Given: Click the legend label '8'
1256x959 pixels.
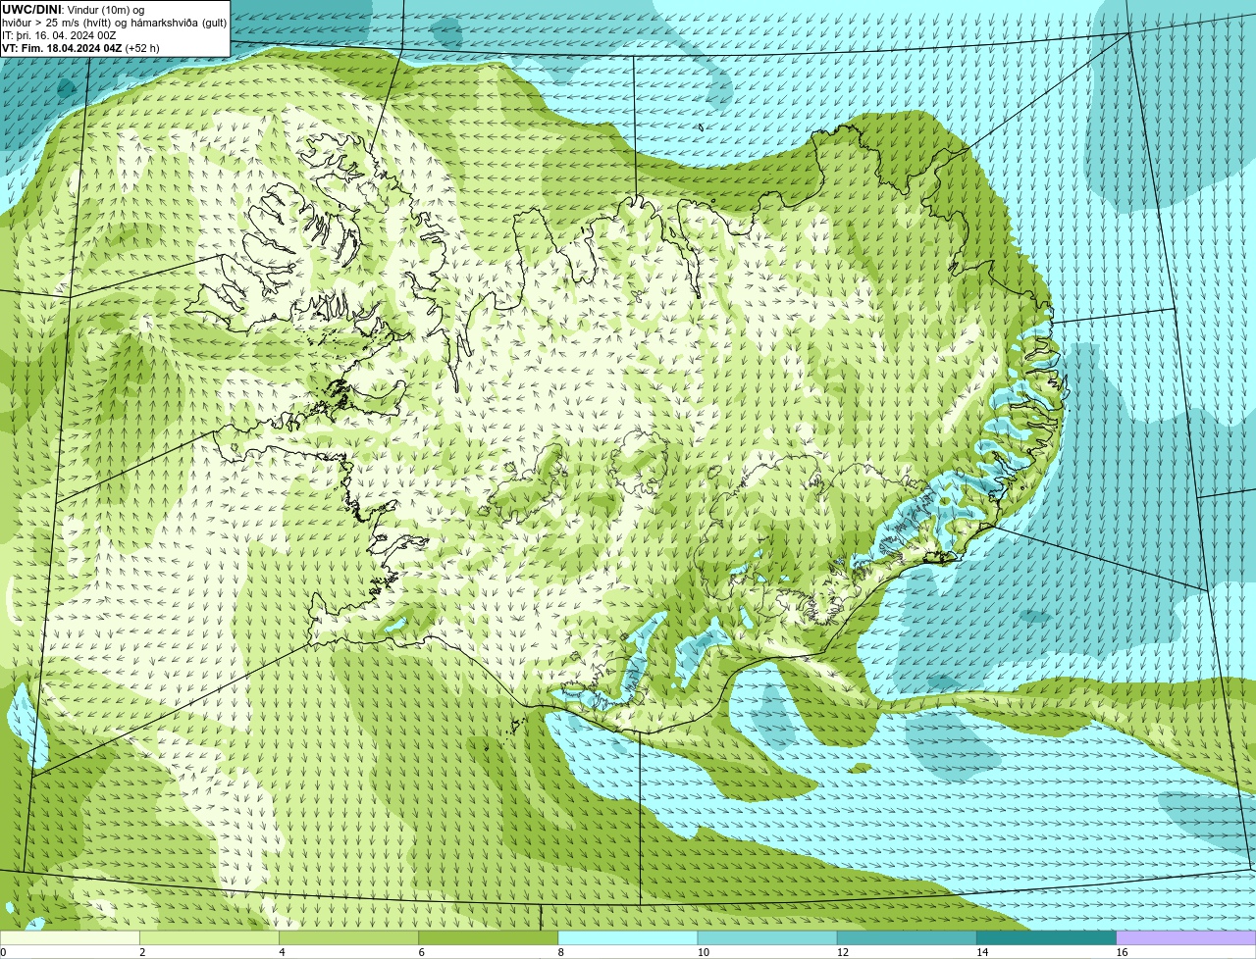Looking at the screenshot, I should tap(561, 952).
